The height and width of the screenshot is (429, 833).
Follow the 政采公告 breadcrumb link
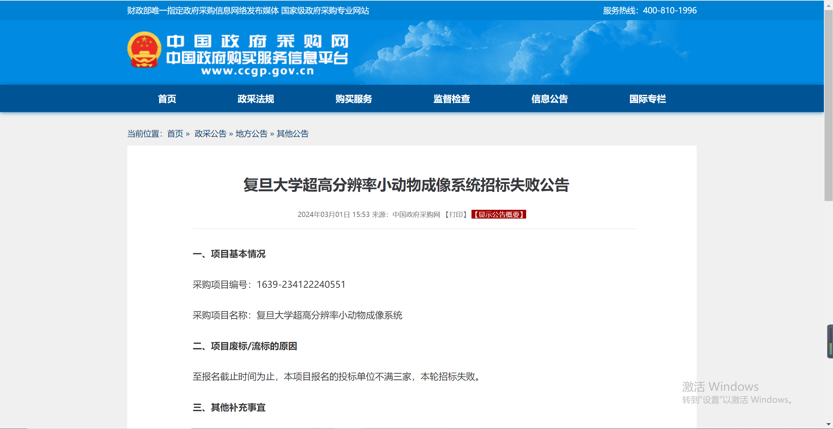pos(210,133)
